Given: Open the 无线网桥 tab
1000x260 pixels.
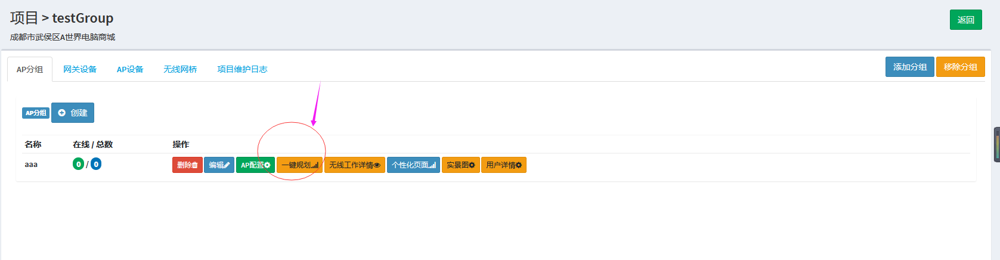Looking at the screenshot, I should click(180, 69).
